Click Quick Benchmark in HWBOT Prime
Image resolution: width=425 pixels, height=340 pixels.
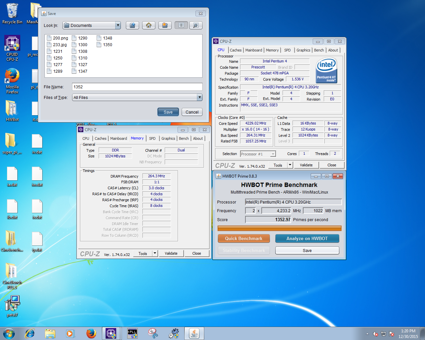(244, 238)
